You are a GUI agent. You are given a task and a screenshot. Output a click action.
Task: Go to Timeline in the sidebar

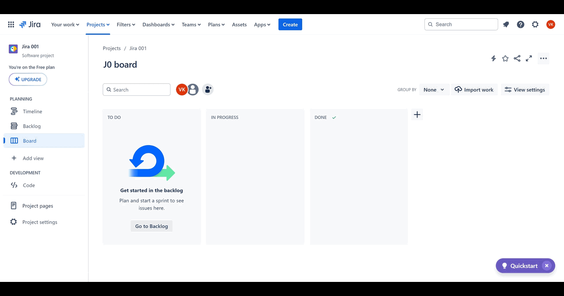[x=44, y=111]
